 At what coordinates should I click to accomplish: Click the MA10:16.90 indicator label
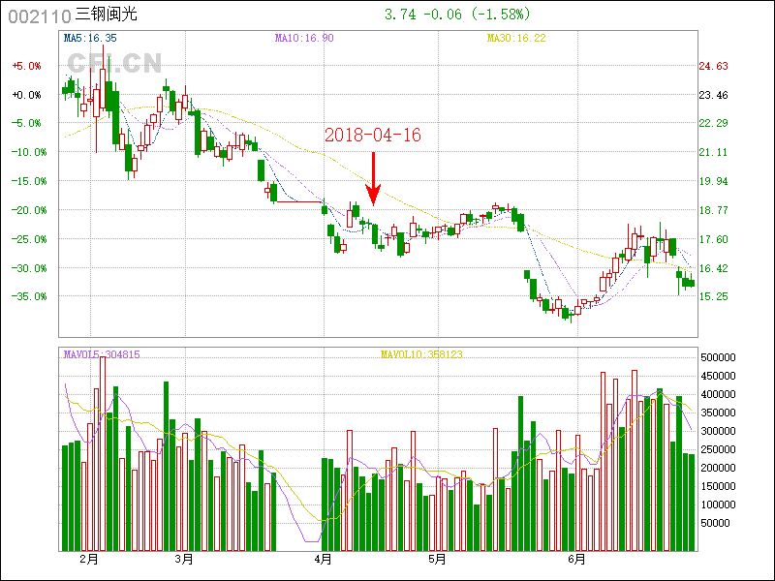click(x=304, y=38)
